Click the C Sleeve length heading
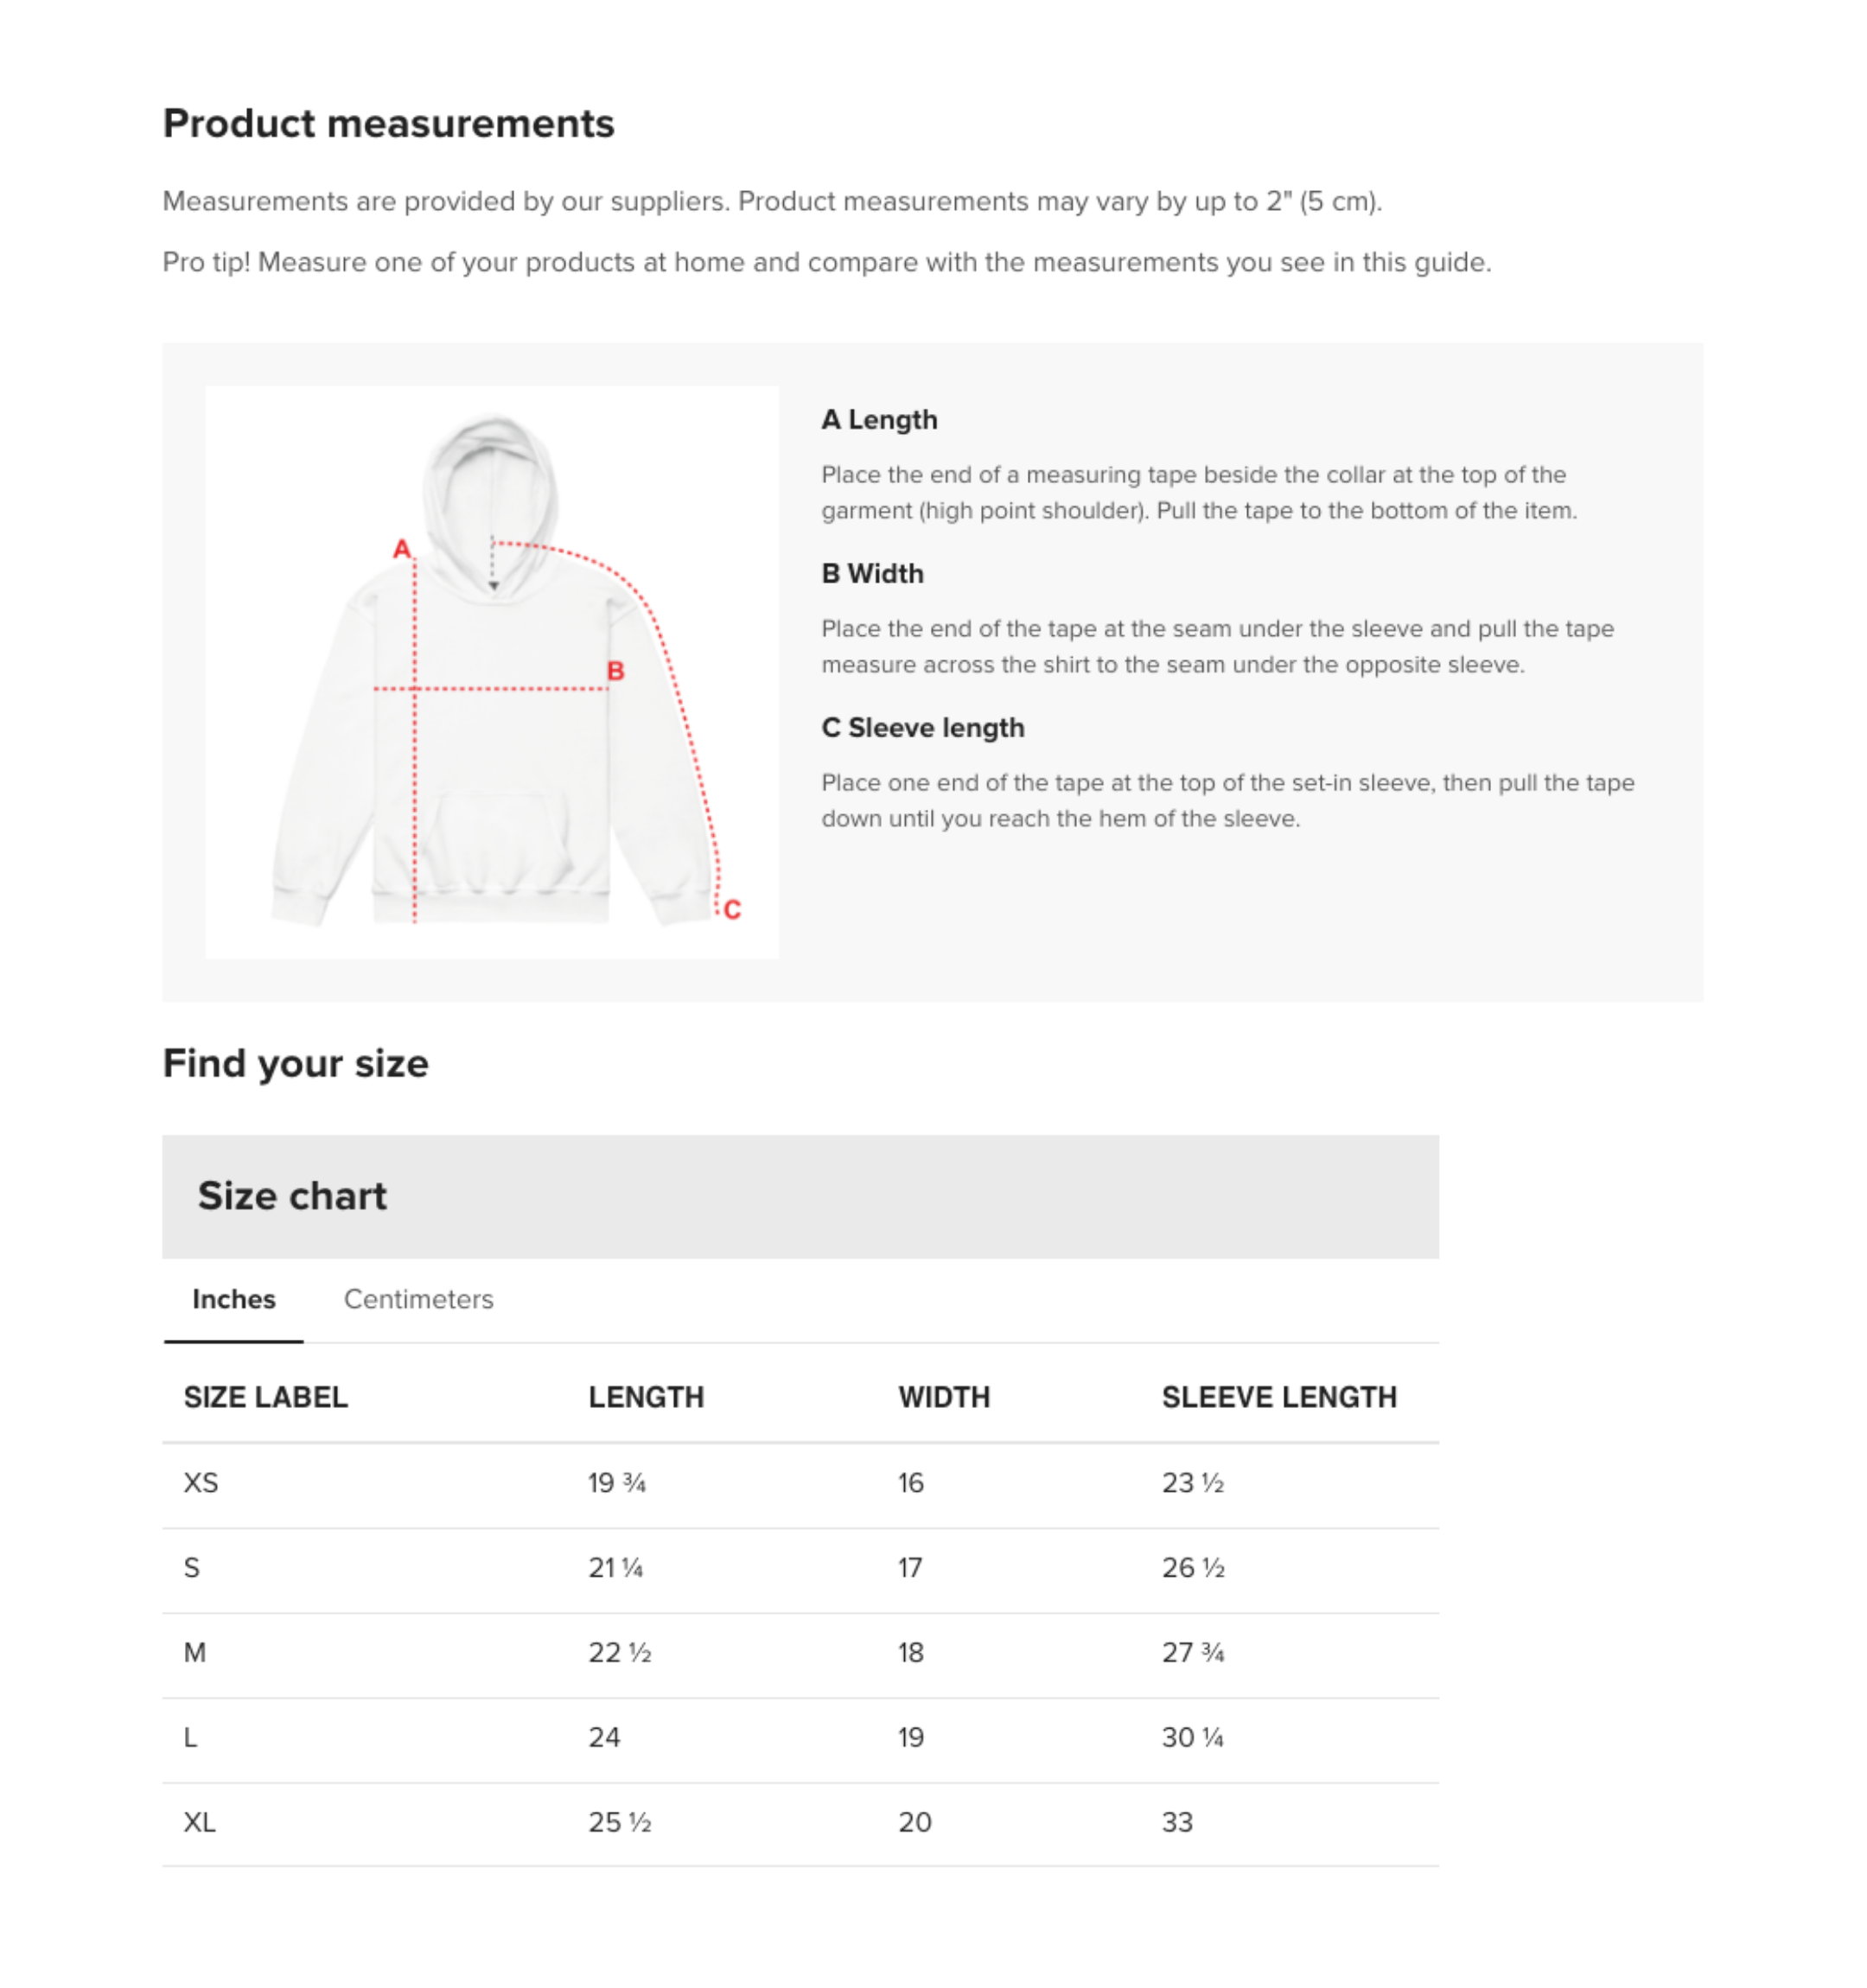The image size is (1867, 1988). (x=923, y=728)
